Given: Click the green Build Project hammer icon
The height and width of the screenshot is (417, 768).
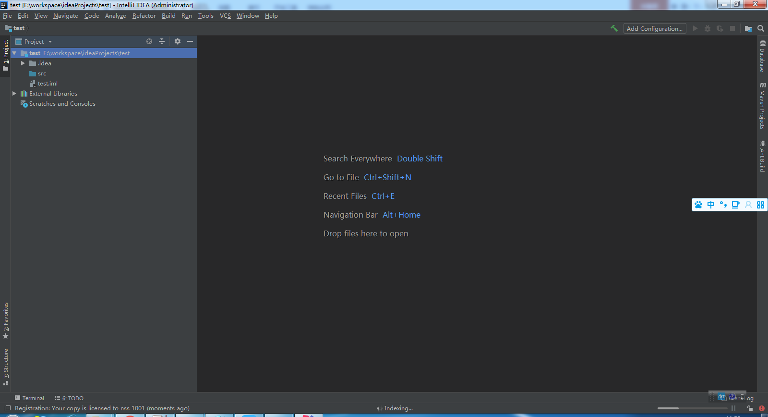Looking at the screenshot, I should click(614, 28).
